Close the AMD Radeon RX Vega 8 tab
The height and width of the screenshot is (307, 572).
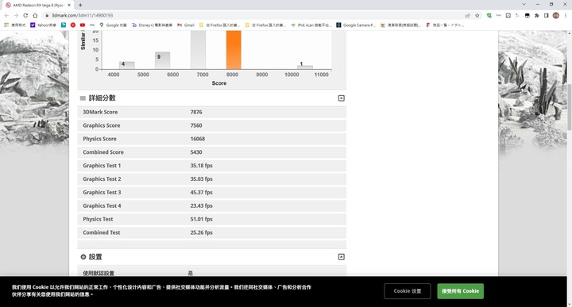68,5
